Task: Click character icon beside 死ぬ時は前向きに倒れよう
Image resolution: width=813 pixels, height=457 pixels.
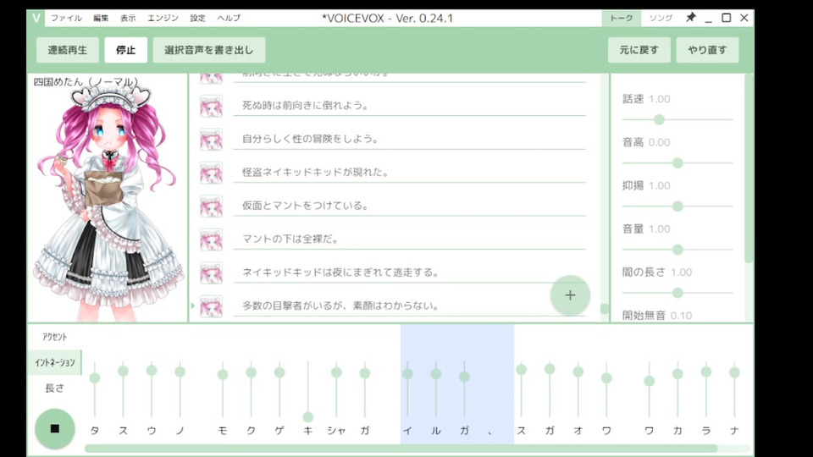Action: pyautogui.click(x=211, y=106)
